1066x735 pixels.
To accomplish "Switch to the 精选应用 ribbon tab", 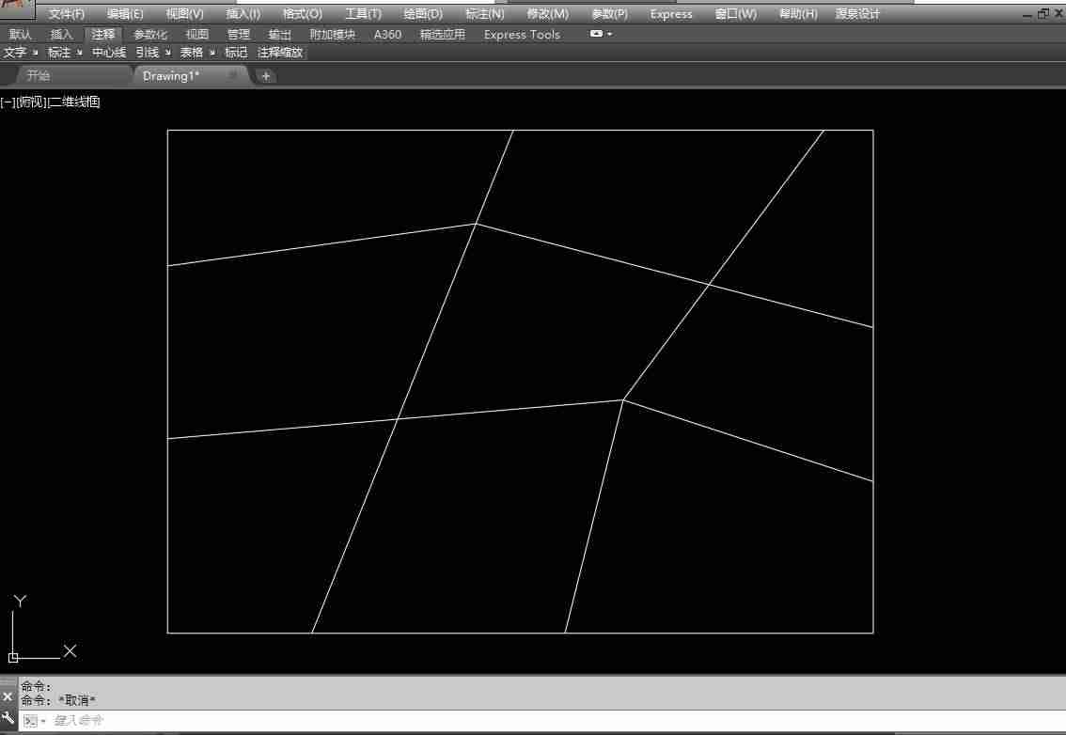I will coord(443,34).
